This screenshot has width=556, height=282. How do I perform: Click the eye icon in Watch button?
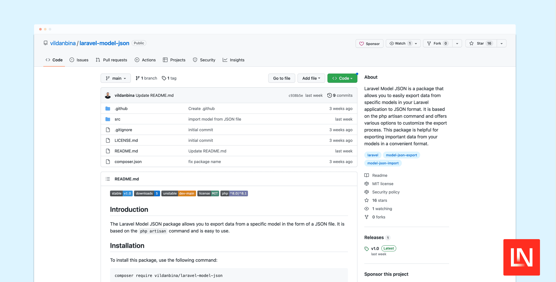[x=392, y=43]
